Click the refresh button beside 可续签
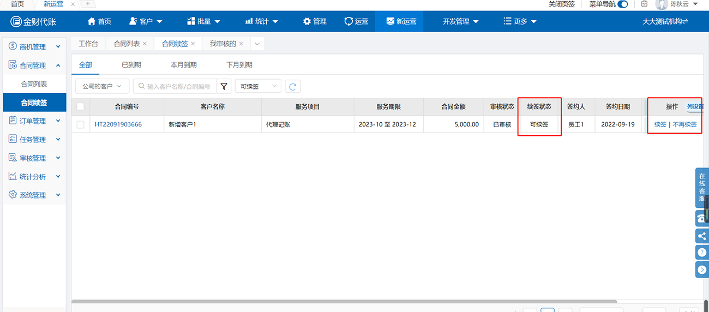The height and width of the screenshot is (312, 709). pyautogui.click(x=293, y=86)
